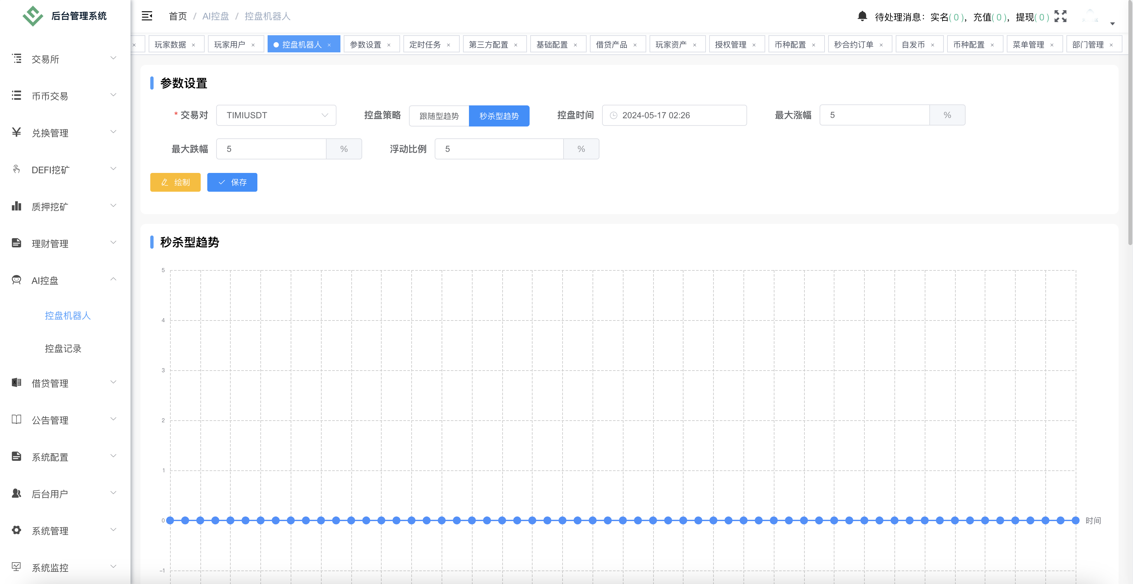The width and height of the screenshot is (1133, 584).
Task: Click the 系统管理 gear icon
Action: (16, 530)
